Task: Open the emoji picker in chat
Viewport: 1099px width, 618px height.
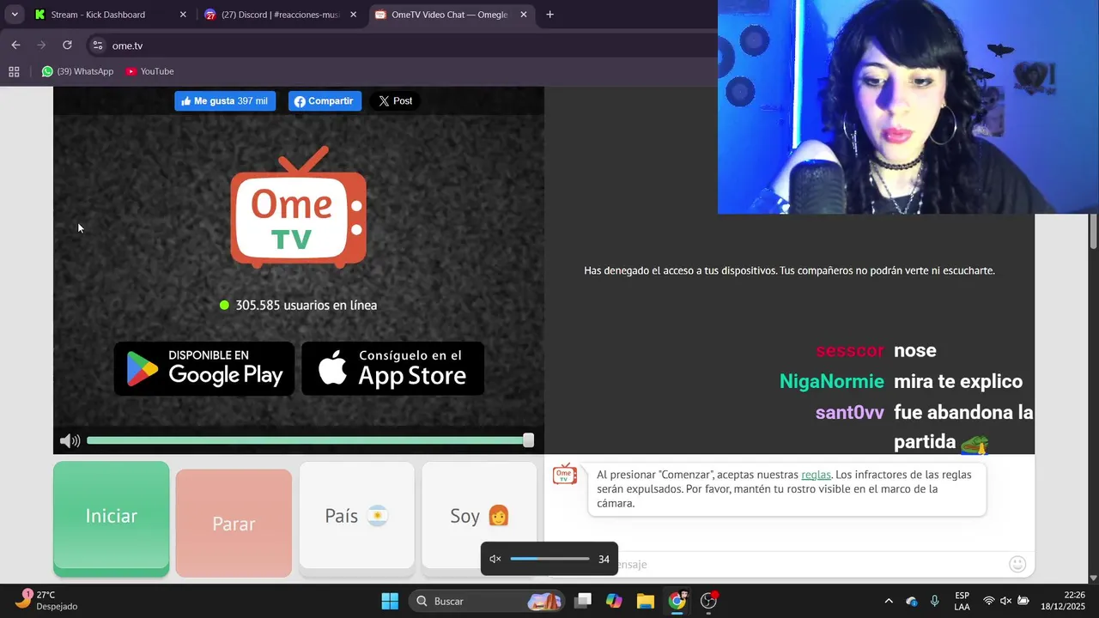Action: coord(1017,564)
